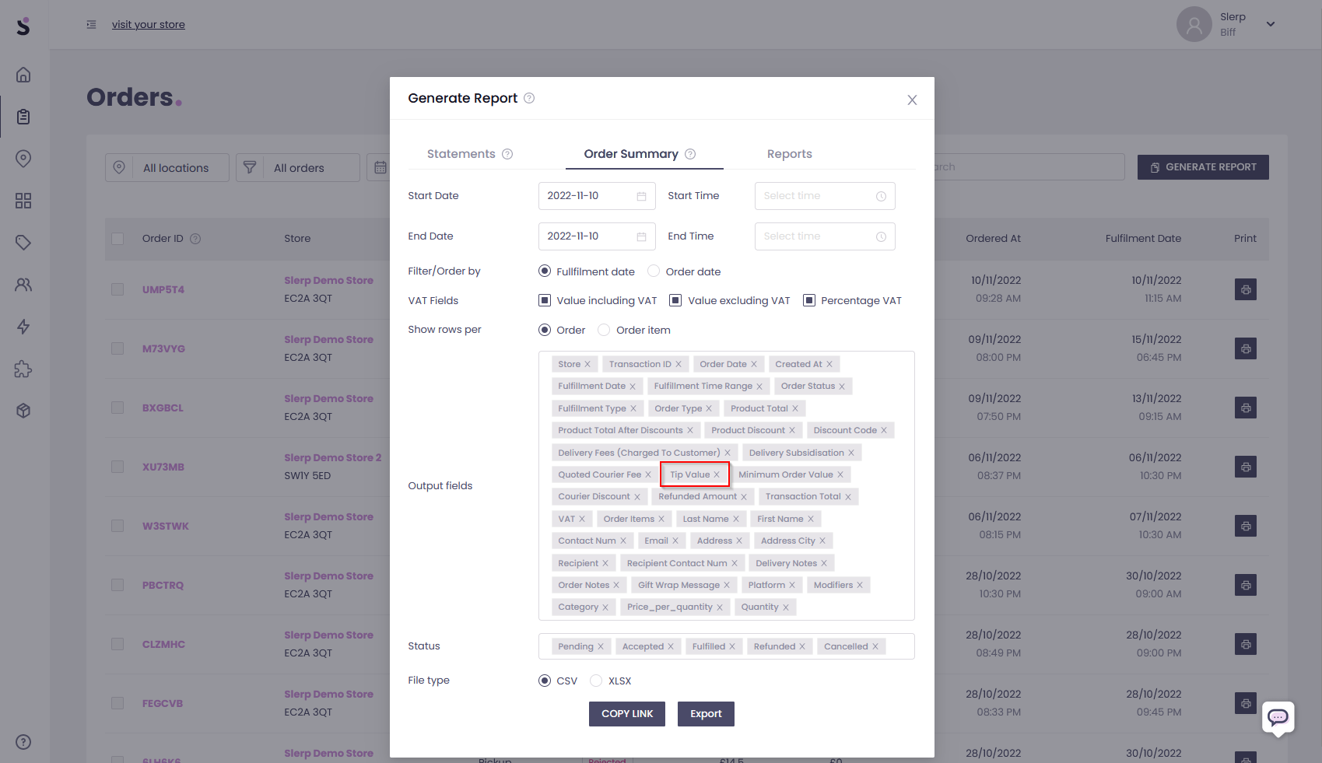This screenshot has height=763, width=1322.
Task: Switch to the Reports tab
Action: pyautogui.click(x=789, y=154)
